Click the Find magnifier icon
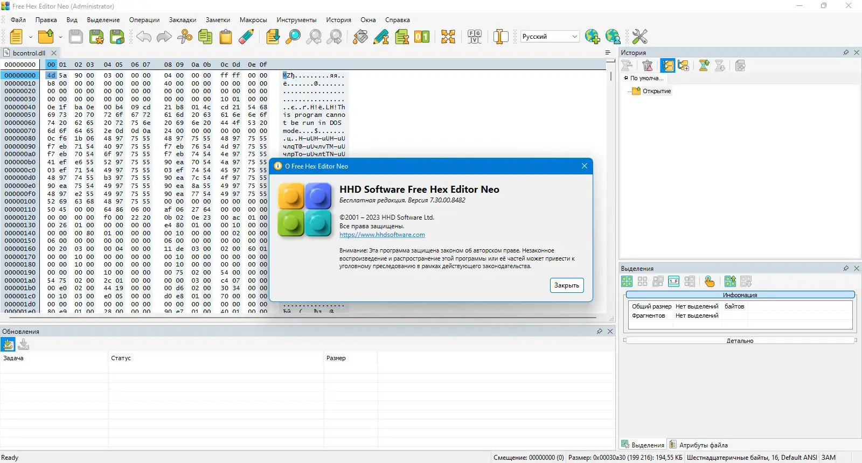 pos(293,37)
